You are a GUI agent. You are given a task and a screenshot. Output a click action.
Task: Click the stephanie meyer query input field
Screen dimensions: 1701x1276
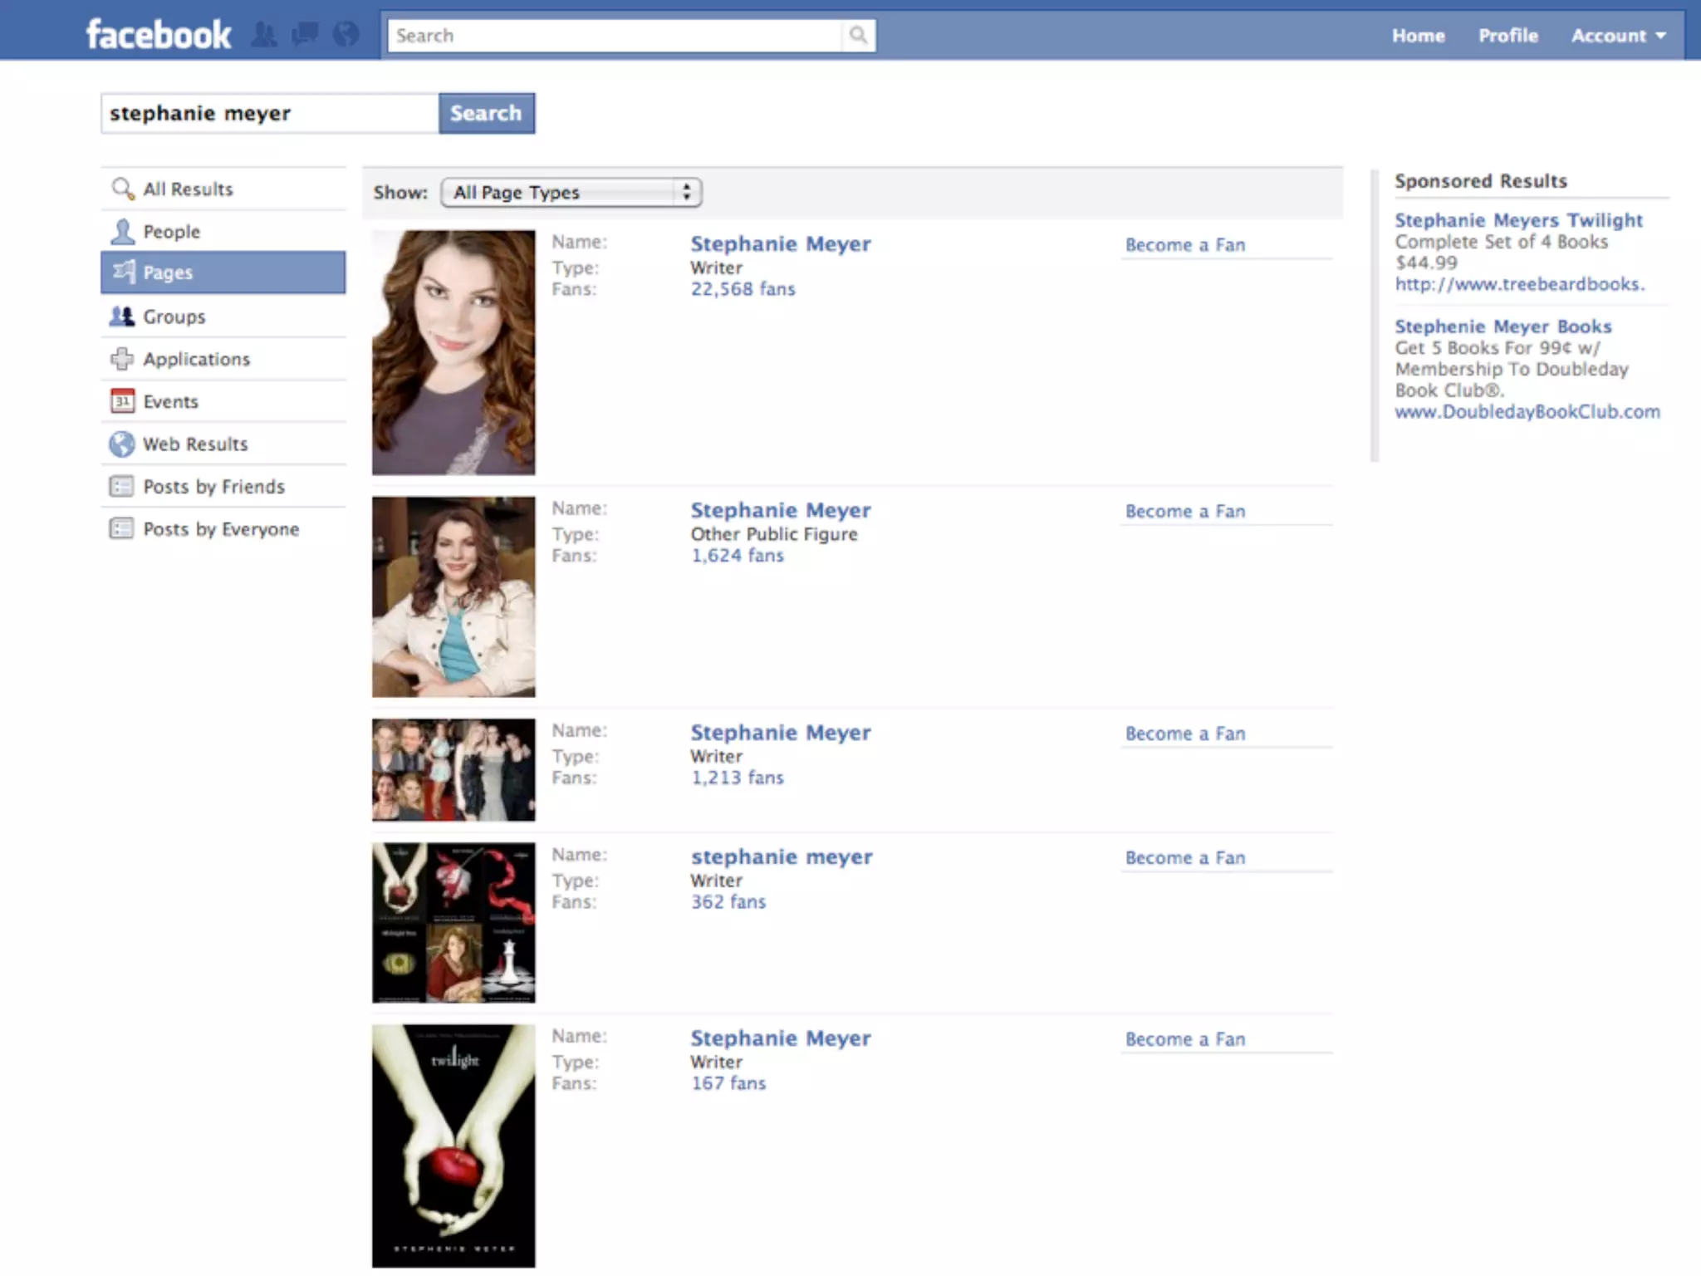pyautogui.click(x=269, y=114)
